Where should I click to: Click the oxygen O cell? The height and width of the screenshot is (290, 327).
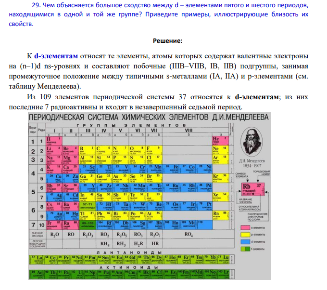tap(137, 150)
